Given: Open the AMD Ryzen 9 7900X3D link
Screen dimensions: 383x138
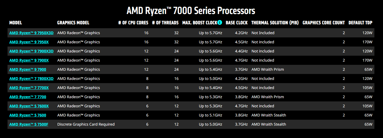Looking at the screenshot, I should [x=31, y=51].
